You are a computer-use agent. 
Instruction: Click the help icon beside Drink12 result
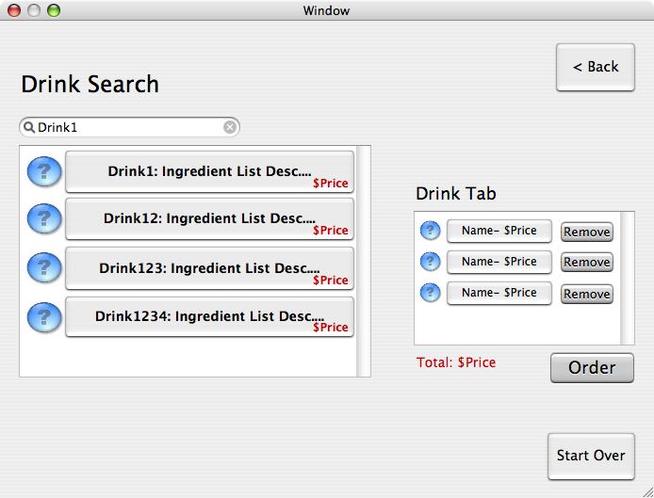point(44,219)
